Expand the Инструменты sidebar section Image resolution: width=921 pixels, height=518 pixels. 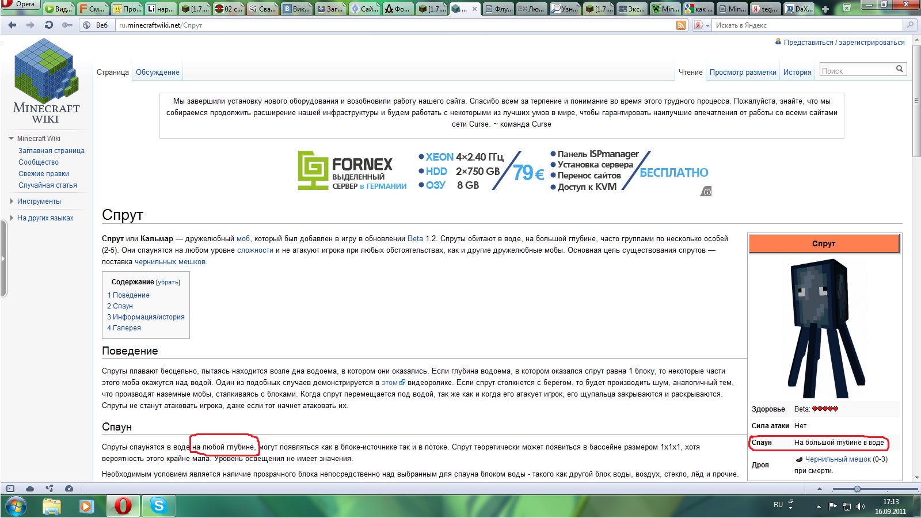click(39, 201)
